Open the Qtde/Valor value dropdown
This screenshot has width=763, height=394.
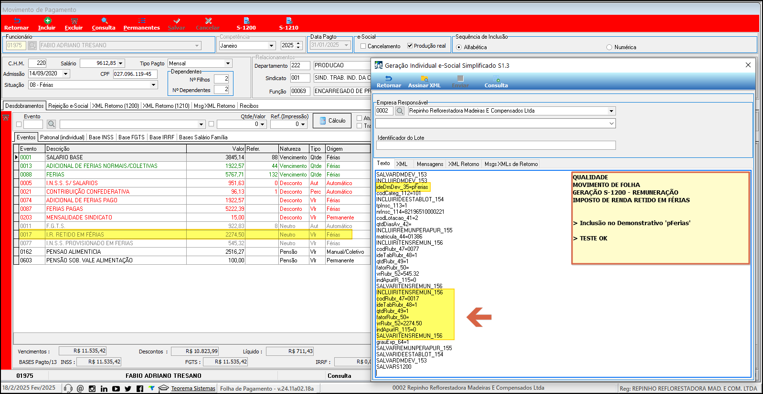point(263,124)
